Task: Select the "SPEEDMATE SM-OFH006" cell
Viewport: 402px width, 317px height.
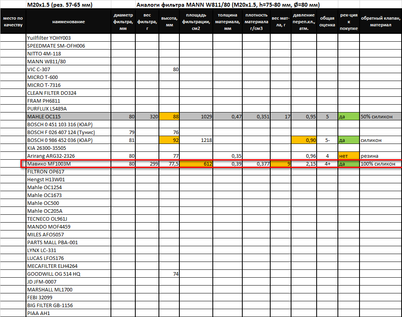Action: point(68,46)
